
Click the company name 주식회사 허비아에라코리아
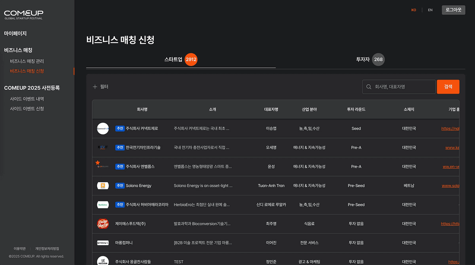tap(147, 205)
